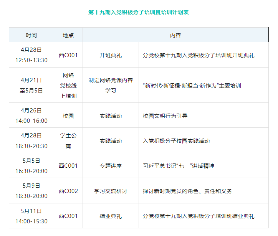Select the 校园文明行为引导 cell
Image resolution: width=278 pixels, height=236 pixels.
pyautogui.click(x=165, y=116)
